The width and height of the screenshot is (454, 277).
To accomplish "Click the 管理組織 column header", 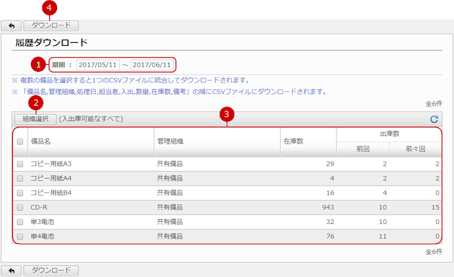I will [170, 142].
